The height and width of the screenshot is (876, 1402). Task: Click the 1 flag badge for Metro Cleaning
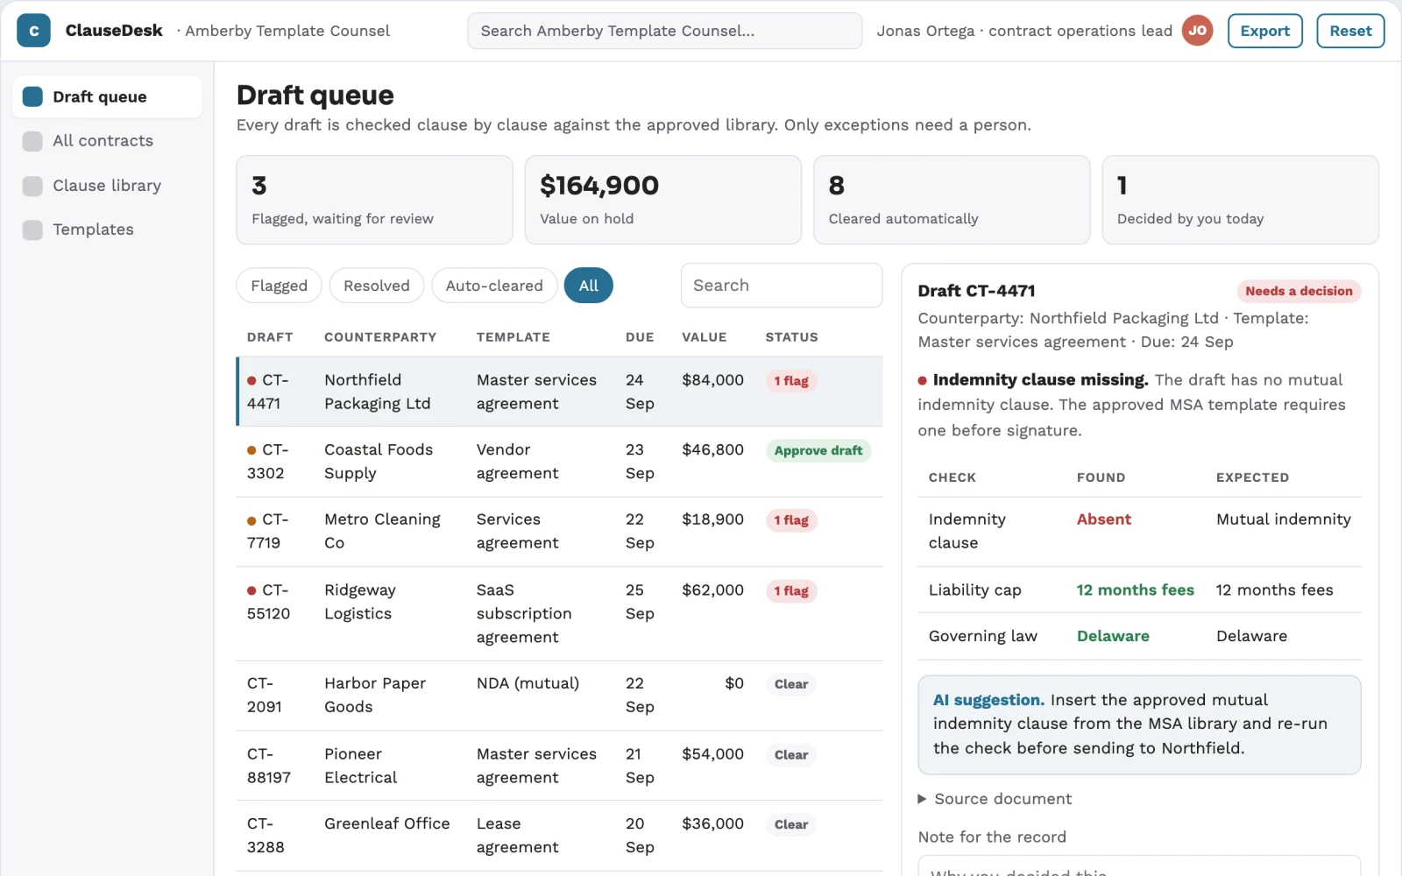[791, 520]
